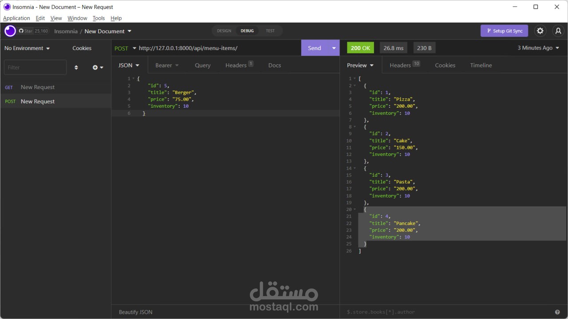568x319 pixels.
Task: Open Preview mode dropdown
Action: click(360, 65)
